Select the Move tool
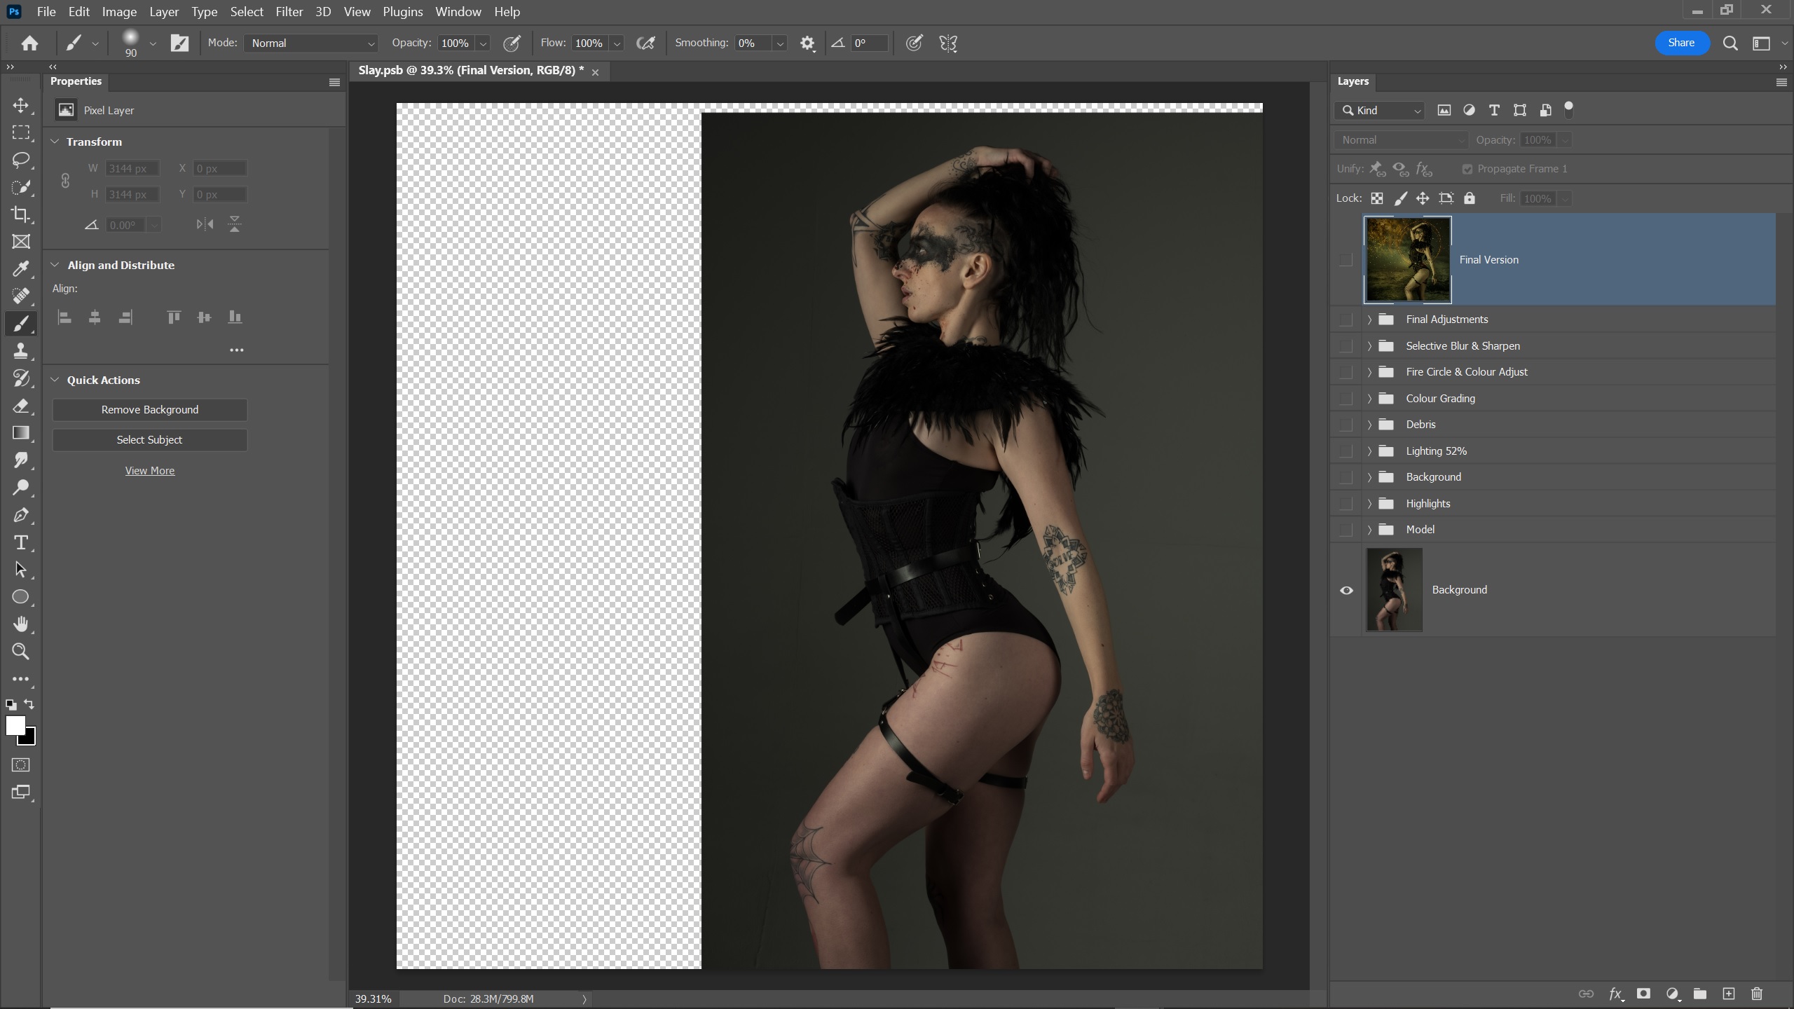This screenshot has width=1794, height=1009. (20, 105)
